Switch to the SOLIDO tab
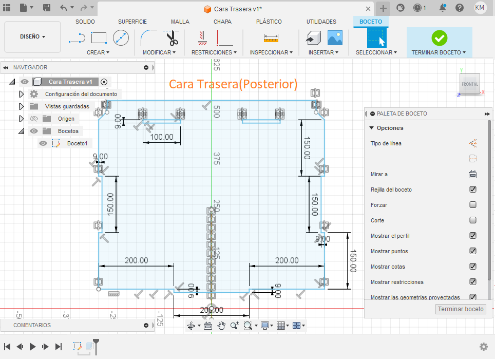 (85, 22)
